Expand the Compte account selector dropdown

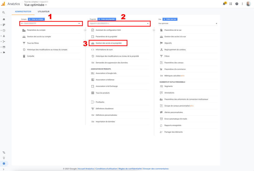point(51,24)
